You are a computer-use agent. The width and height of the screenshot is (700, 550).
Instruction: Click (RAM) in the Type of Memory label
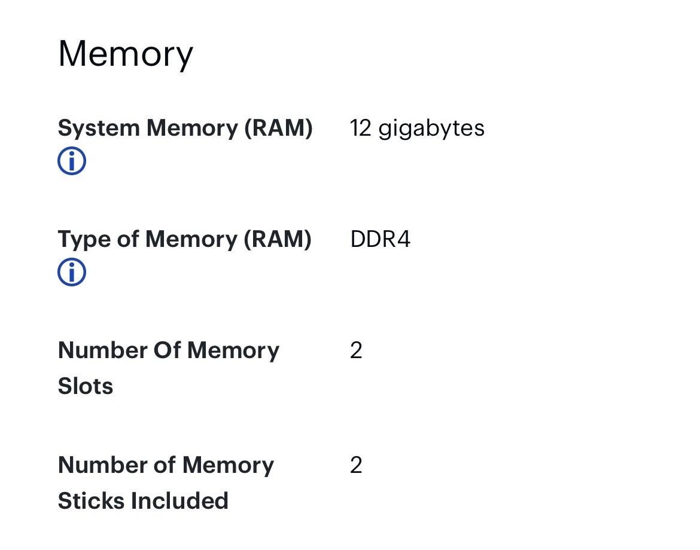coord(278,240)
